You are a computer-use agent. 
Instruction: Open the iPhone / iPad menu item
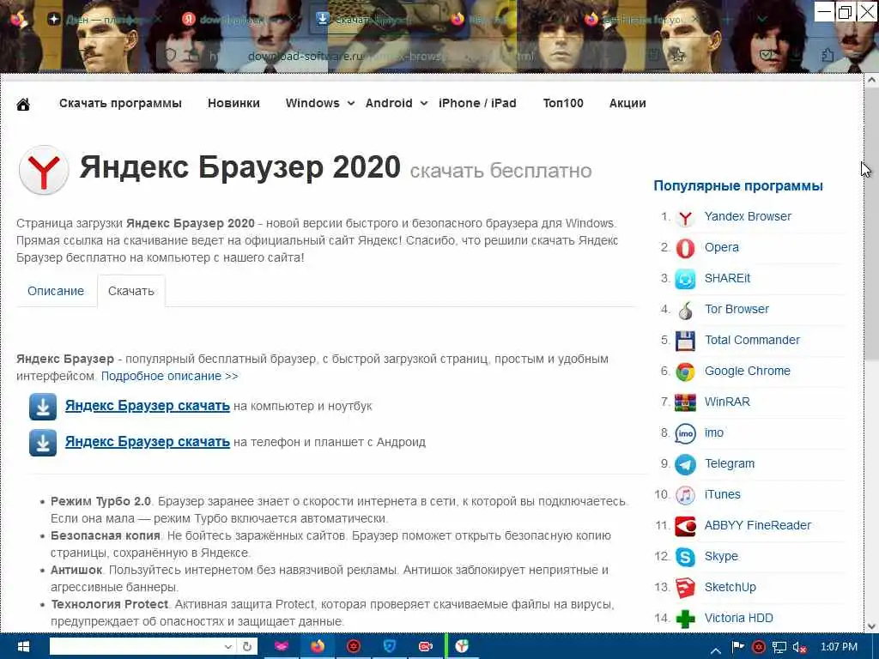pos(477,103)
